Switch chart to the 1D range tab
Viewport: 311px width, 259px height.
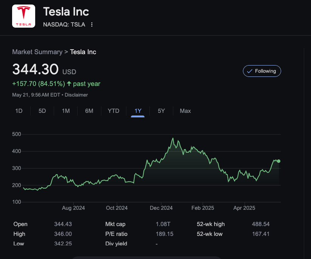[19, 111]
